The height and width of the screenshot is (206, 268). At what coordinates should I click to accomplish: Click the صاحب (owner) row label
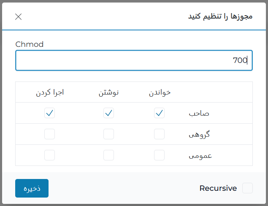tap(199, 114)
